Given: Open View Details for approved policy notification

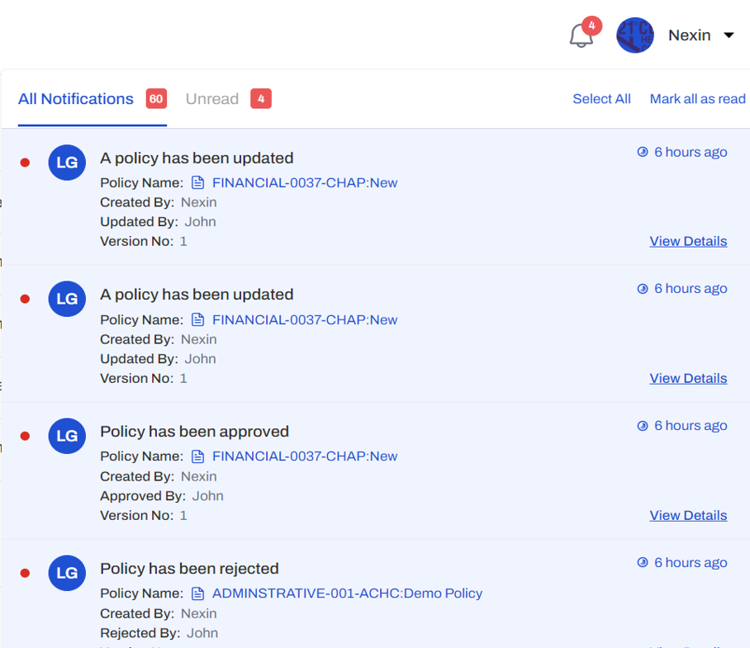Looking at the screenshot, I should (x=688, y=515).
